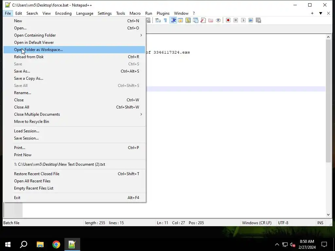Open the Function List toolbar icon

[203, 20]
